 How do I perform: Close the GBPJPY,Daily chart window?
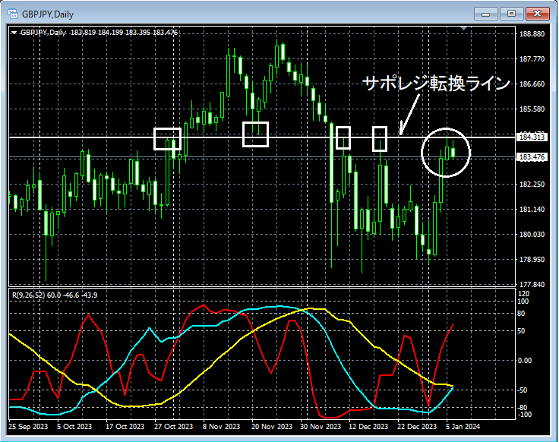537,14
